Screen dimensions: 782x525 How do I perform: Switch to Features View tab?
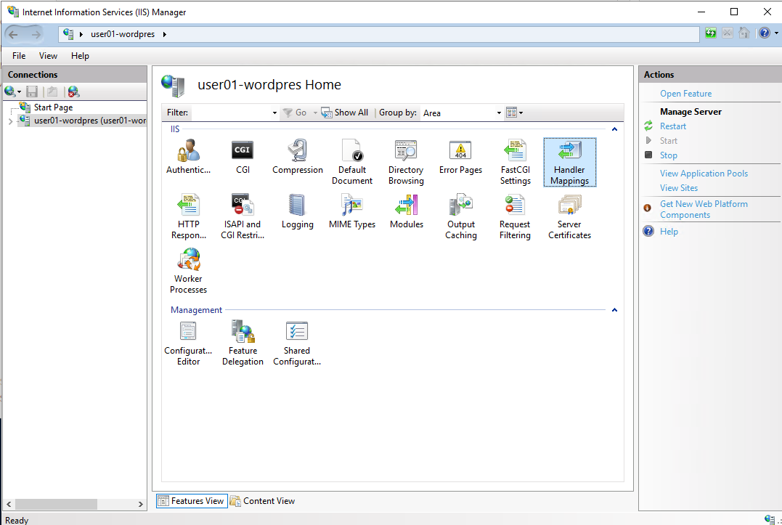[x=192, y=500]
